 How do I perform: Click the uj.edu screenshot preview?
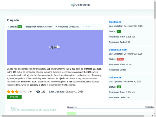(55, 47)
